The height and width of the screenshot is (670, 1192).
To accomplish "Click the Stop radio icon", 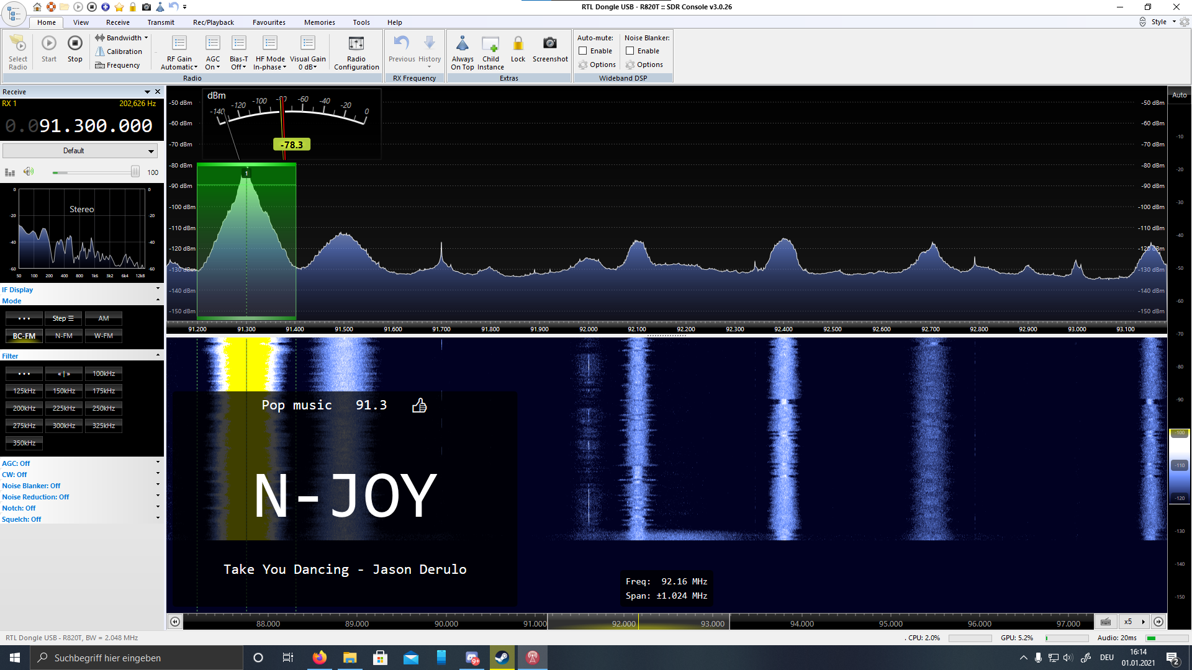I will click(x=74, y=43).
